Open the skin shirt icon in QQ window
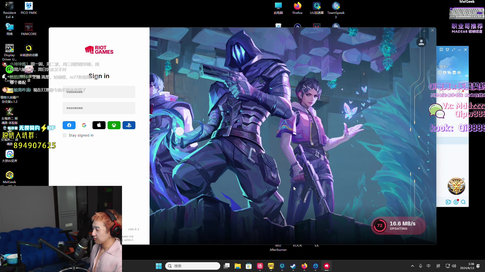Screen dimensions: 485x272 click(x=447, y=50)
